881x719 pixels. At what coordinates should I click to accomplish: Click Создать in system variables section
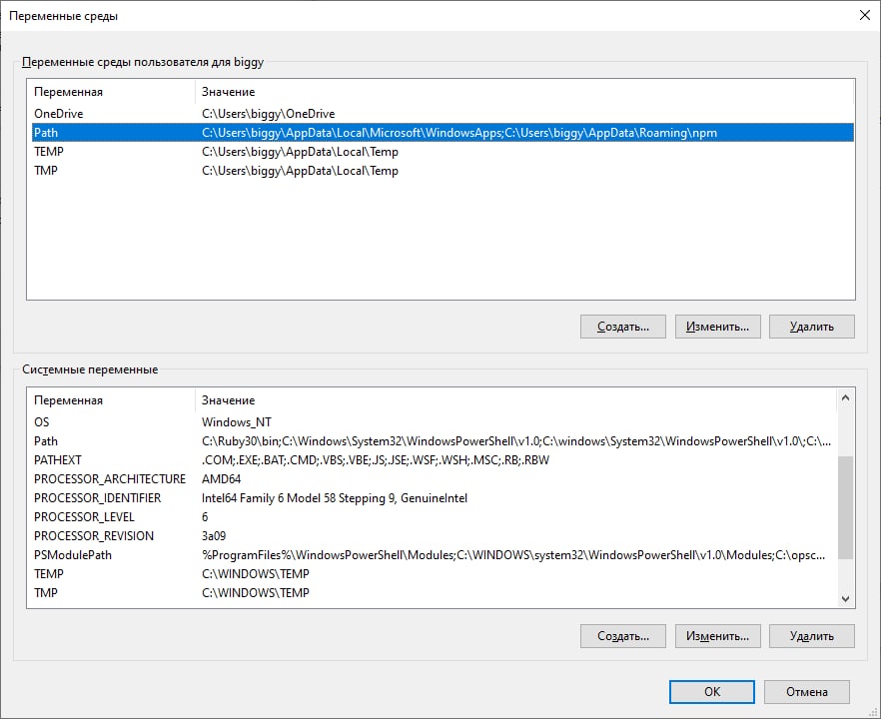tap(622, 636)
